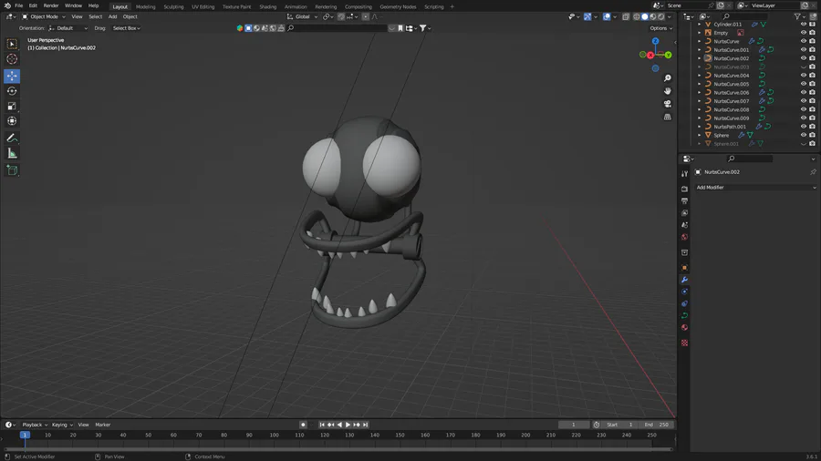Click the End frame 250 field
This screenshot has width=821, height=461.
pyautogui.click(x=657, y=425)
